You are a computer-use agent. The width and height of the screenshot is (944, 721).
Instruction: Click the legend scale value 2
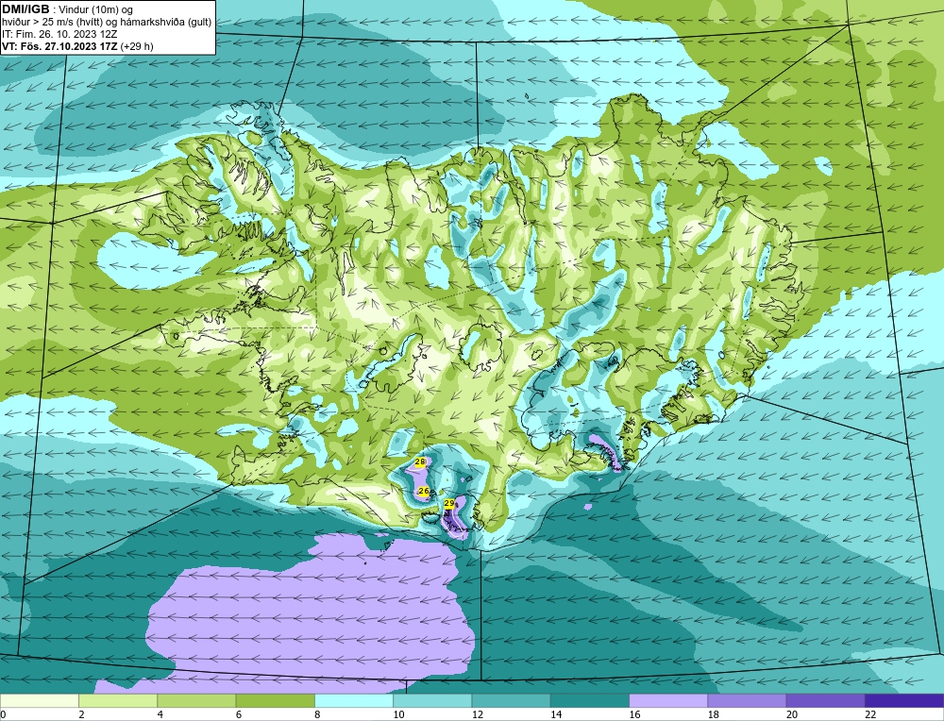81,714
